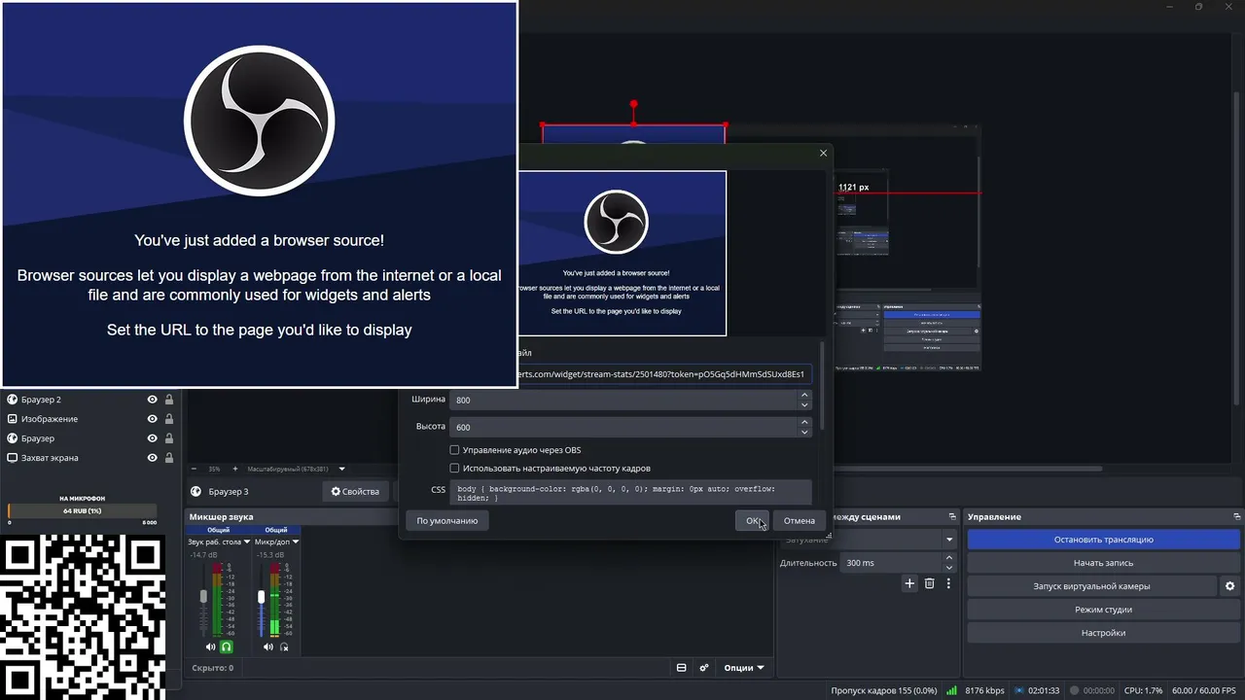Screen dimensions: 1245x700
Task: Close the browser source properties dialog
Action: [x=823, y=153]
